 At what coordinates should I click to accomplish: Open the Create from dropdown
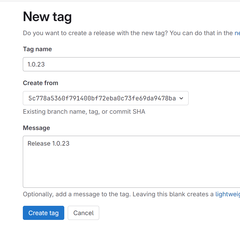click(105, 98)
